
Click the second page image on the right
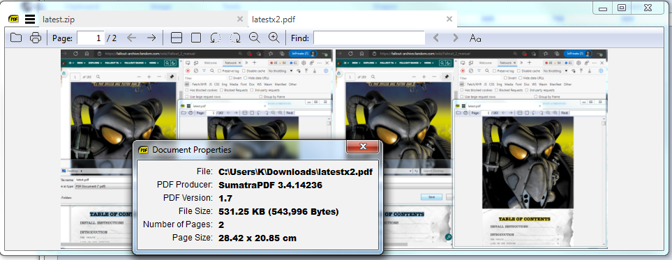click(x=472, y=148)
